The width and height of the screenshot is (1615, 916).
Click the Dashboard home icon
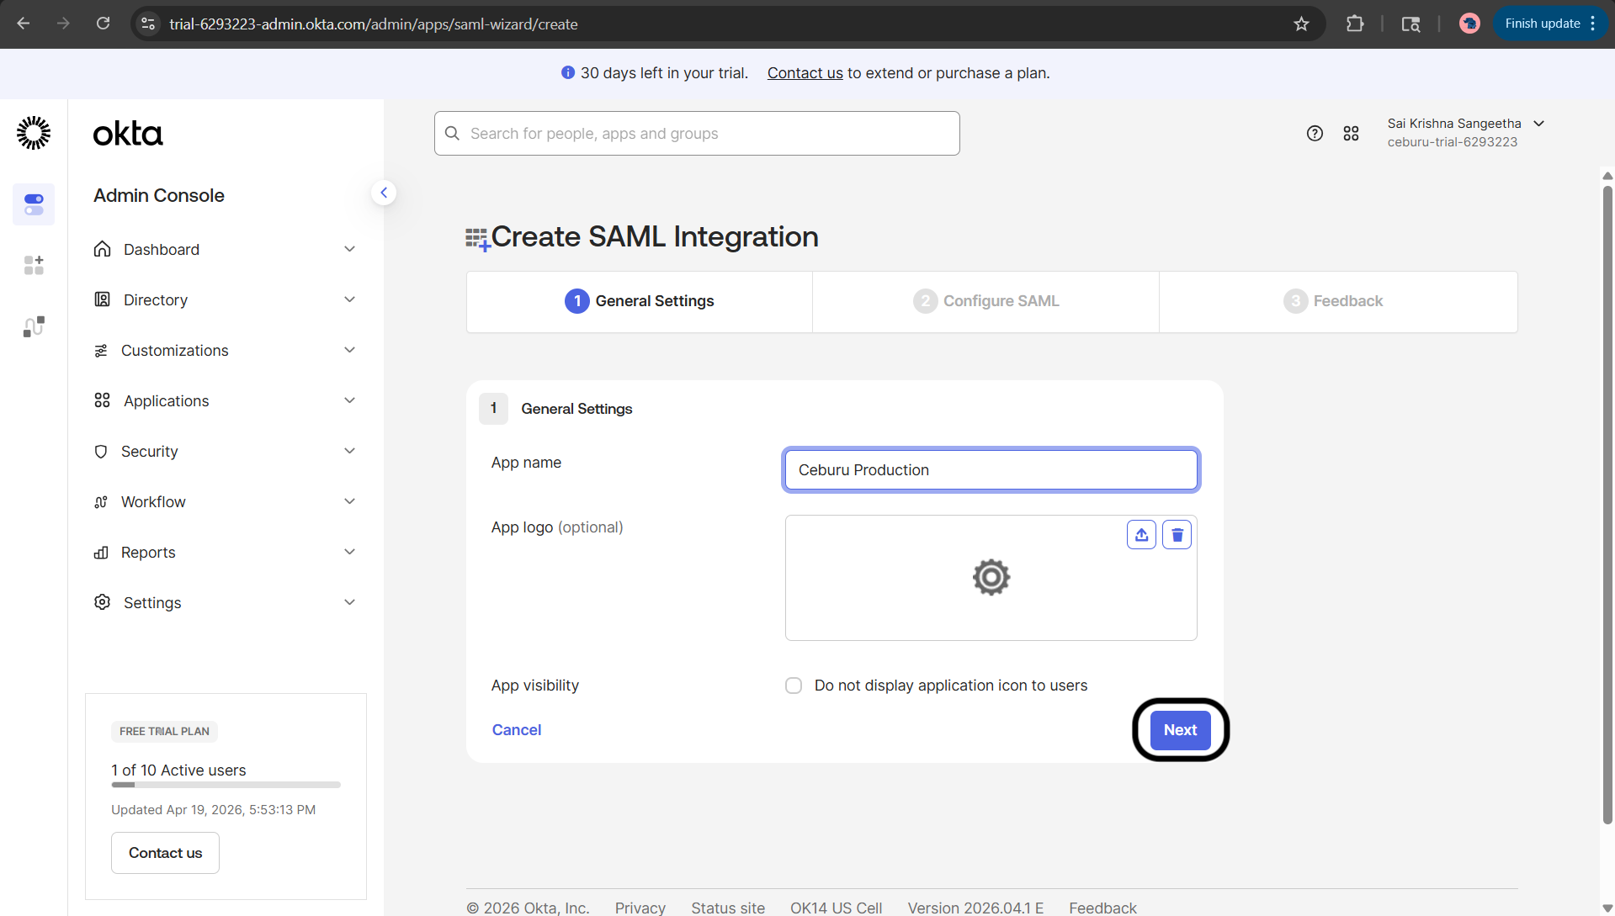coord(102,249)
